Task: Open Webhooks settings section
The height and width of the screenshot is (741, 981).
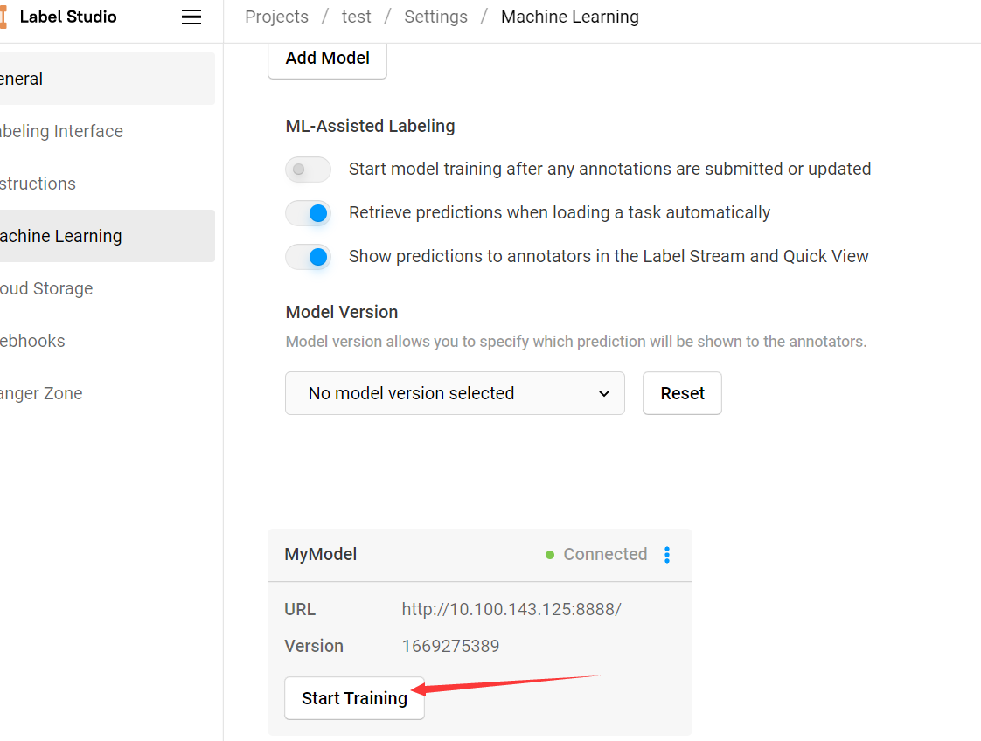Action: click(107, 341)
